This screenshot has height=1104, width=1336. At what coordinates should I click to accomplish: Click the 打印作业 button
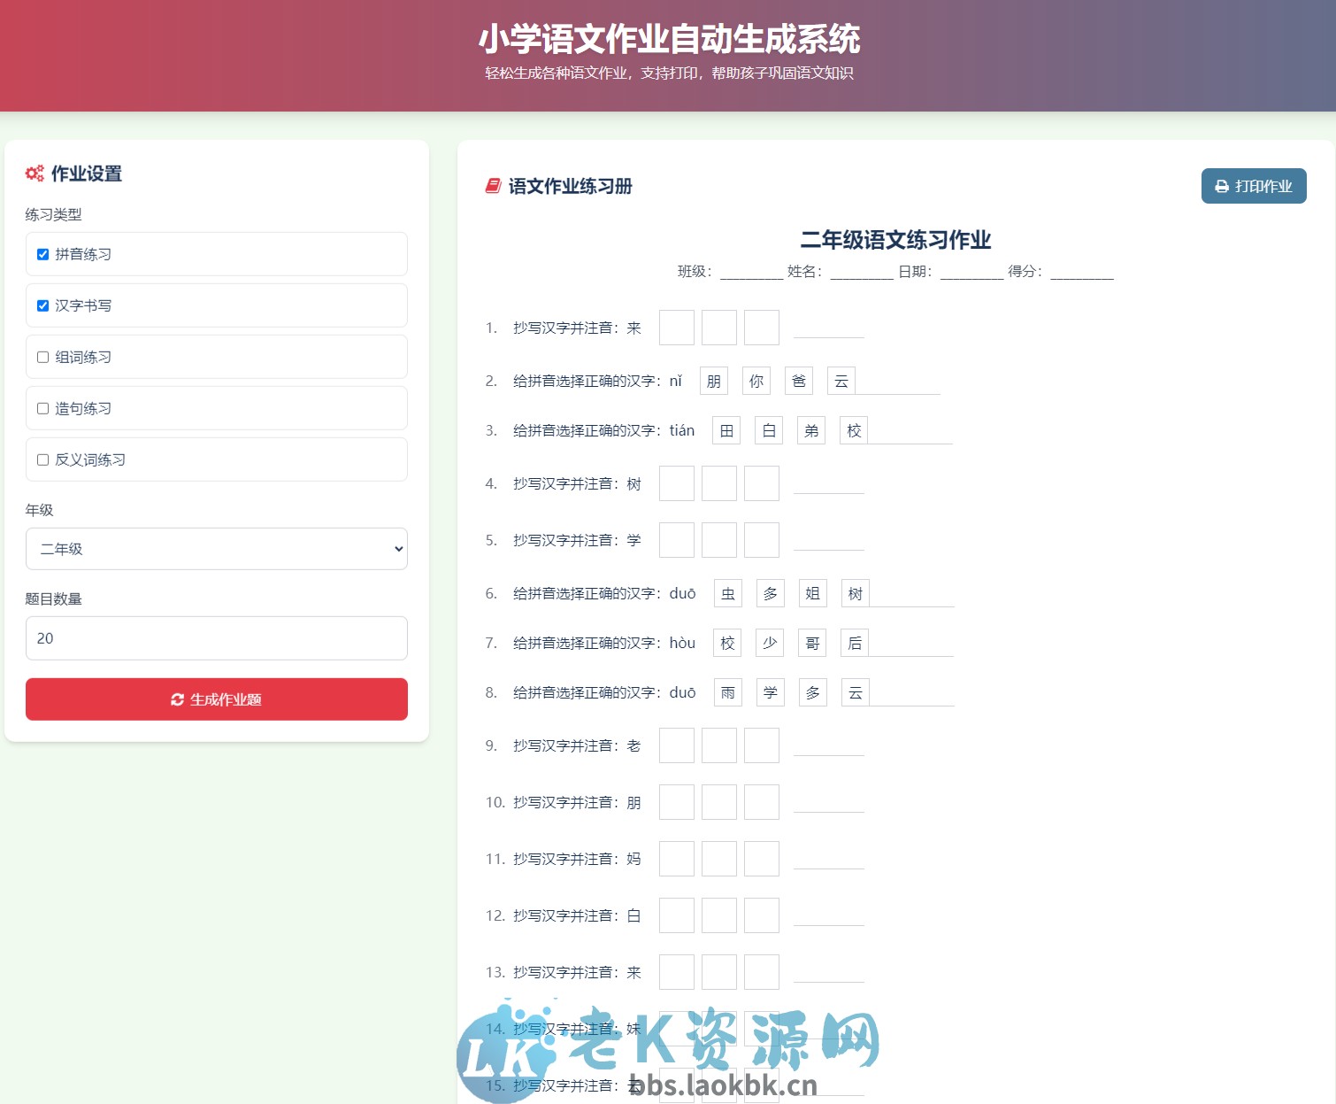pyautogui.click(x=1254, y=186)
